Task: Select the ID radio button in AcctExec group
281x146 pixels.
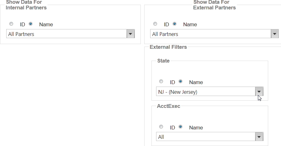Action: pyautogui.click(x=161, y=127)
